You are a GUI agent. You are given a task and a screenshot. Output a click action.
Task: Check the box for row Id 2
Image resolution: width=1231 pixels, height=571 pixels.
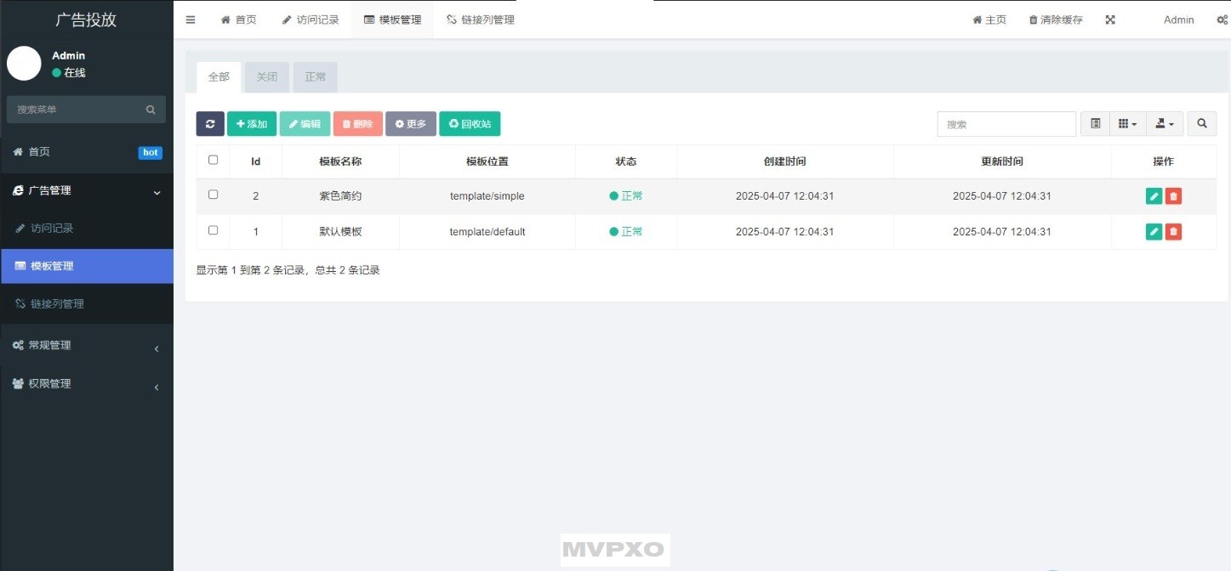click(x=213, y=195)
